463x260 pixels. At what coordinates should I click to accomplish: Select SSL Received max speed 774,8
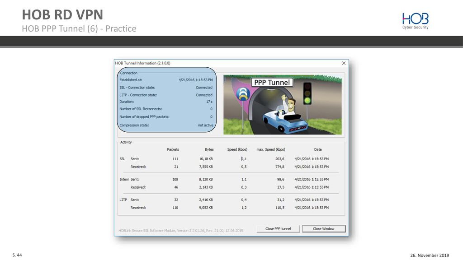pos(279,167)
